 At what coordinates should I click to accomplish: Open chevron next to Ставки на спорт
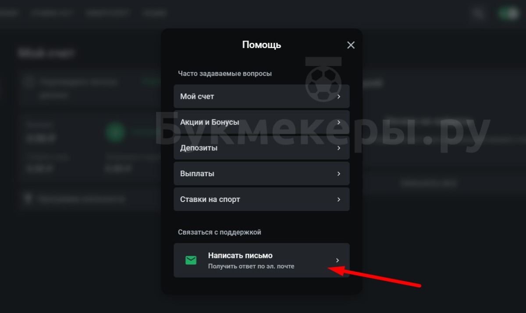(339, 199)
